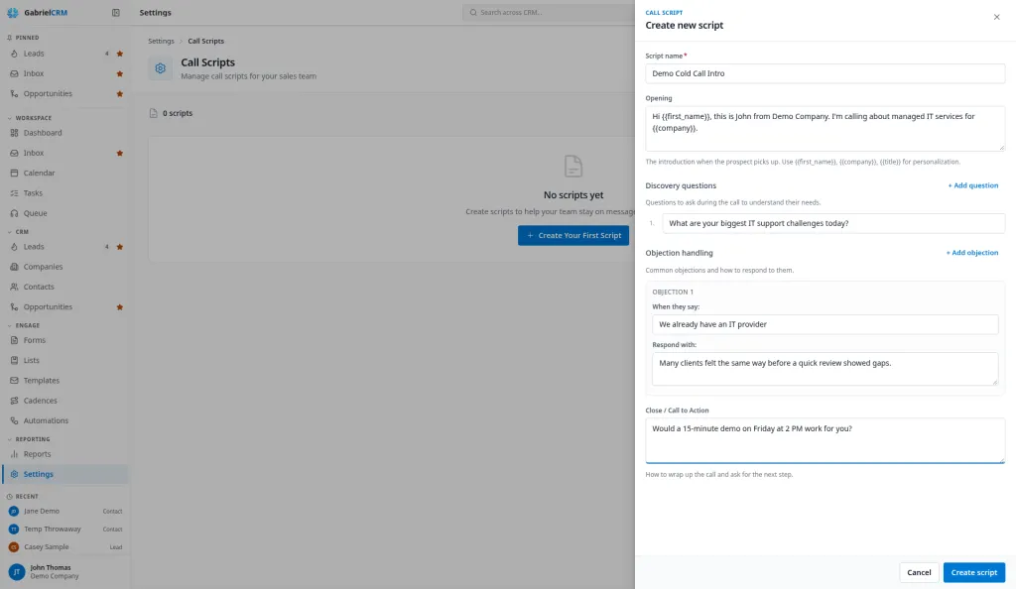Open recent contact Temp Throwaway
The image size is (1016, 589).
[64, 530]
